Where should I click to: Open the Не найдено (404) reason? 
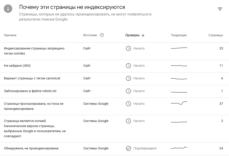click(x=17, y=66)
